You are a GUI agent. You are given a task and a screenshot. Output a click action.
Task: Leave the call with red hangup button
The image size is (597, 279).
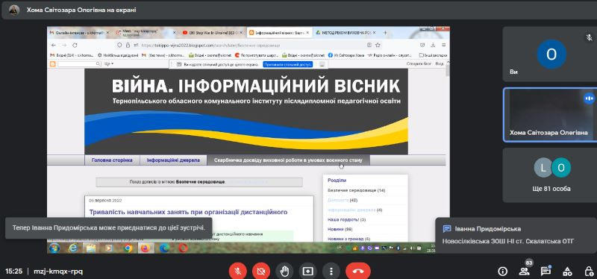[x=358, y=272]
